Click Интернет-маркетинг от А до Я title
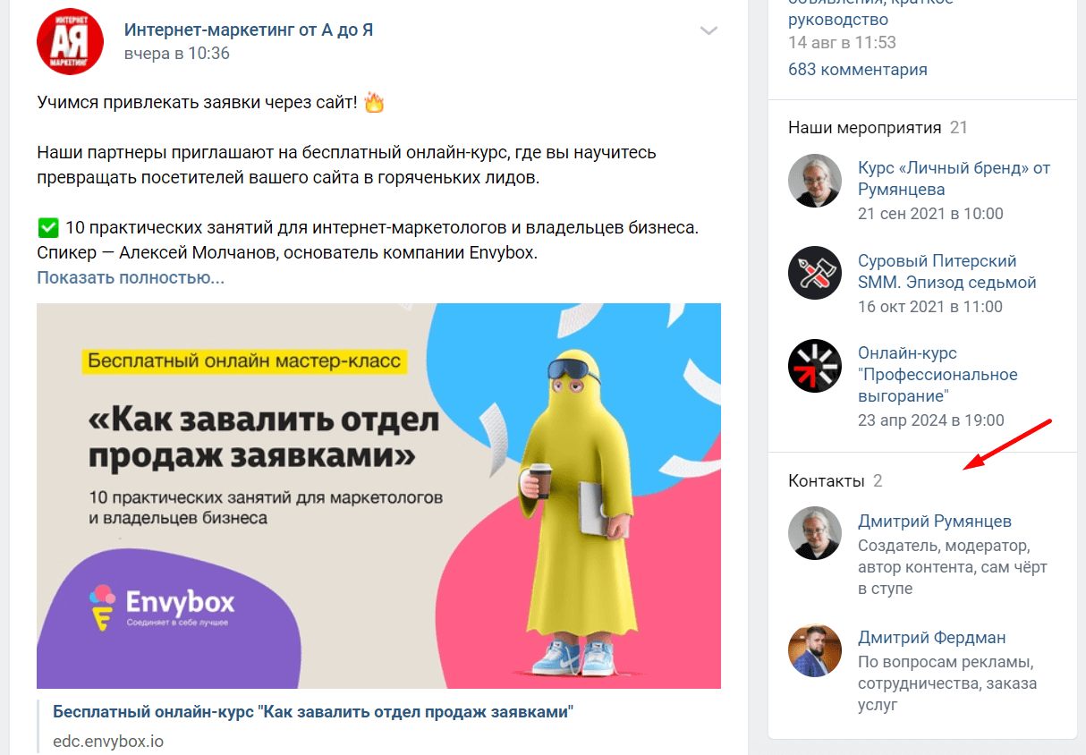The width and height of the screenshot is (1086, 755). (x=249, y=30)
